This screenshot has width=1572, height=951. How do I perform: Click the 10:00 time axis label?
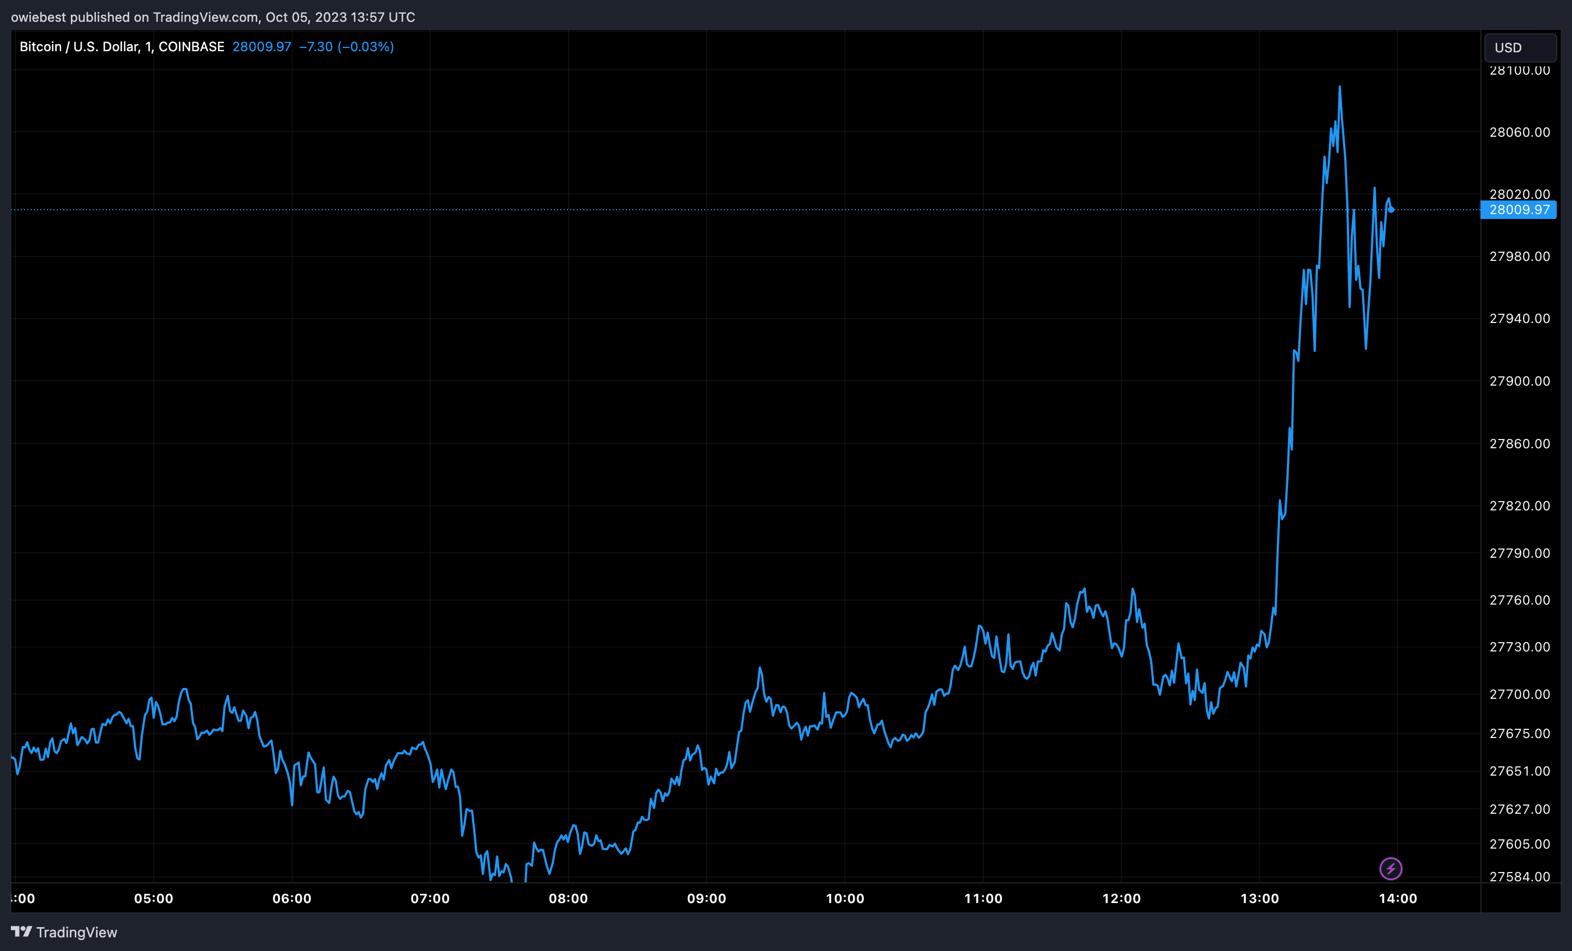pyautogui.click(x=845, y=899)
